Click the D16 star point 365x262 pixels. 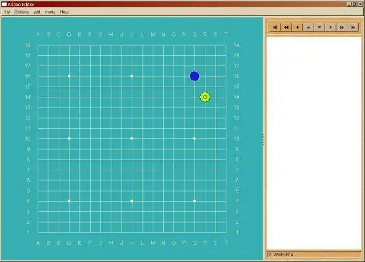pyautogui.click(x=69, y=76)
